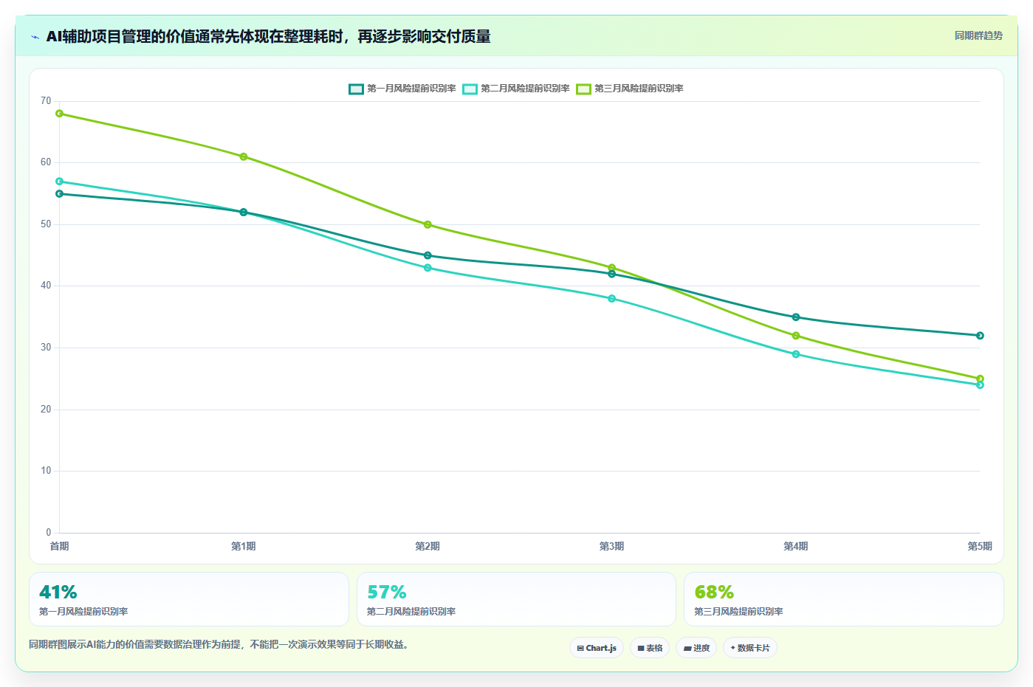Click the 40 y-axis tick label
Viewport: 1033px width, 687px height.
tap(46, 286)
